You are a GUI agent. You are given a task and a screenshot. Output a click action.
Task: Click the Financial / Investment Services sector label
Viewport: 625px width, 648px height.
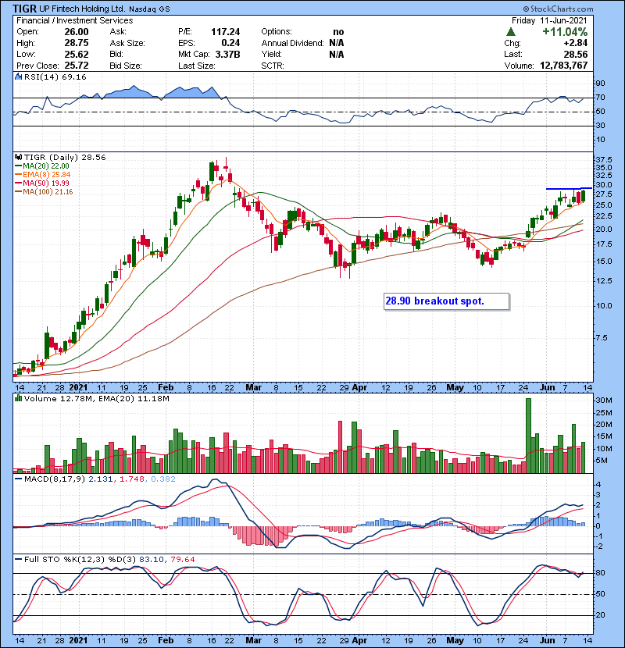(75, 20)
